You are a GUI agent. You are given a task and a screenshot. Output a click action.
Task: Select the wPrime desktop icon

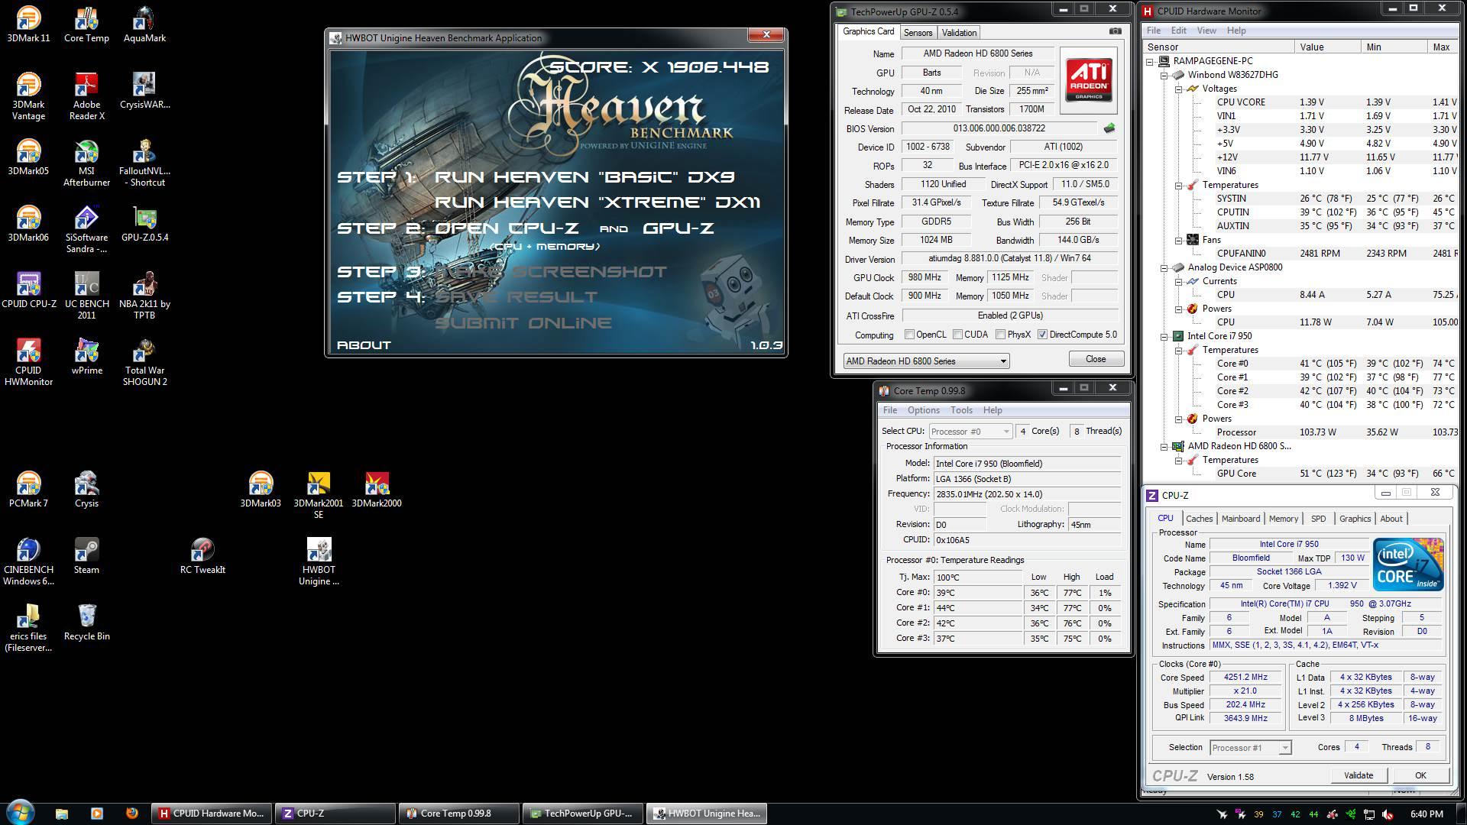(x=86, y=357)
